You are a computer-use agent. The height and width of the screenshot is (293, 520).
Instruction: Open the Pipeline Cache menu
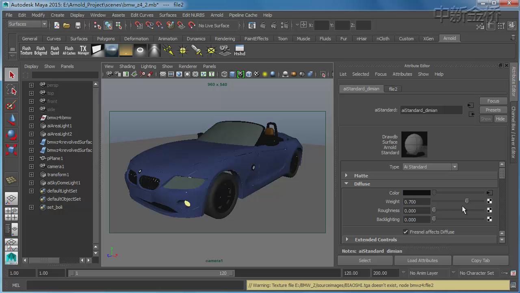click(243, 15)
